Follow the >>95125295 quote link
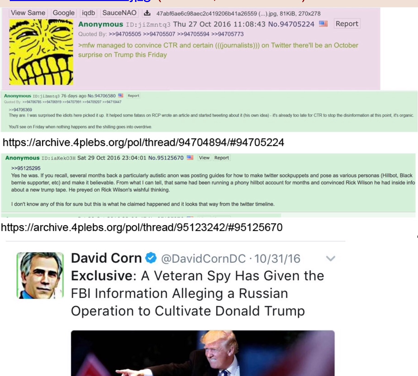 pyautogui.click(x=26, y=168)
